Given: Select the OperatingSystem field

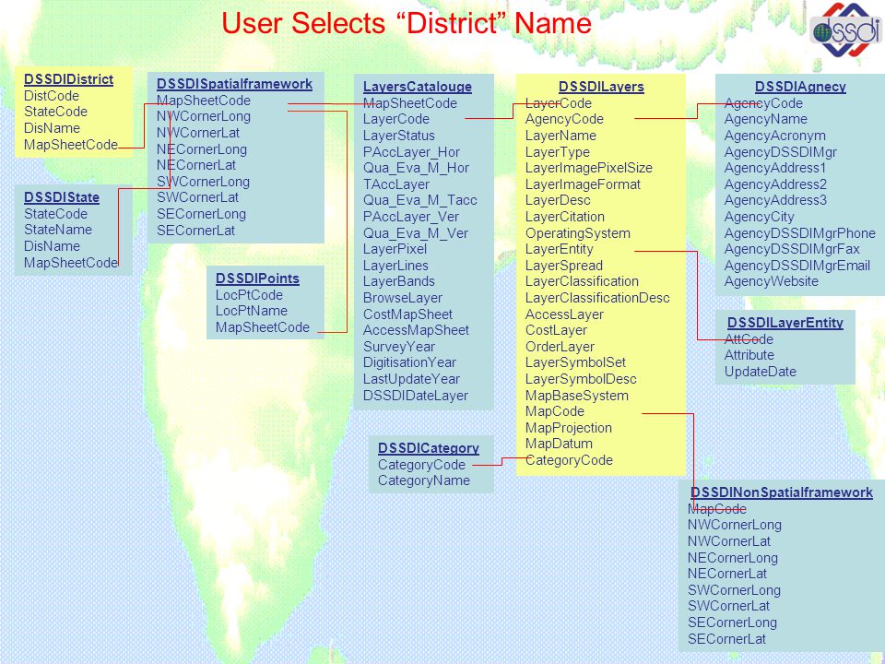Looking at the screenshot, I should [x=578, y=233].
